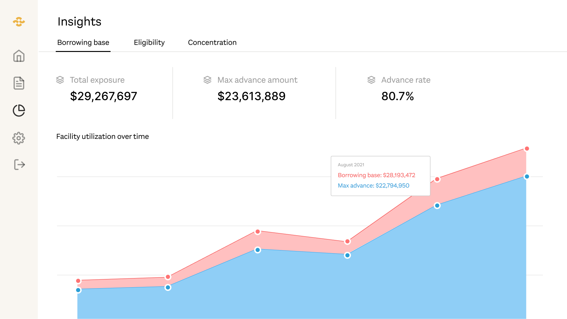Click the Max advance amount layers icon
The image size is (567, 319).
pos(207,80)
